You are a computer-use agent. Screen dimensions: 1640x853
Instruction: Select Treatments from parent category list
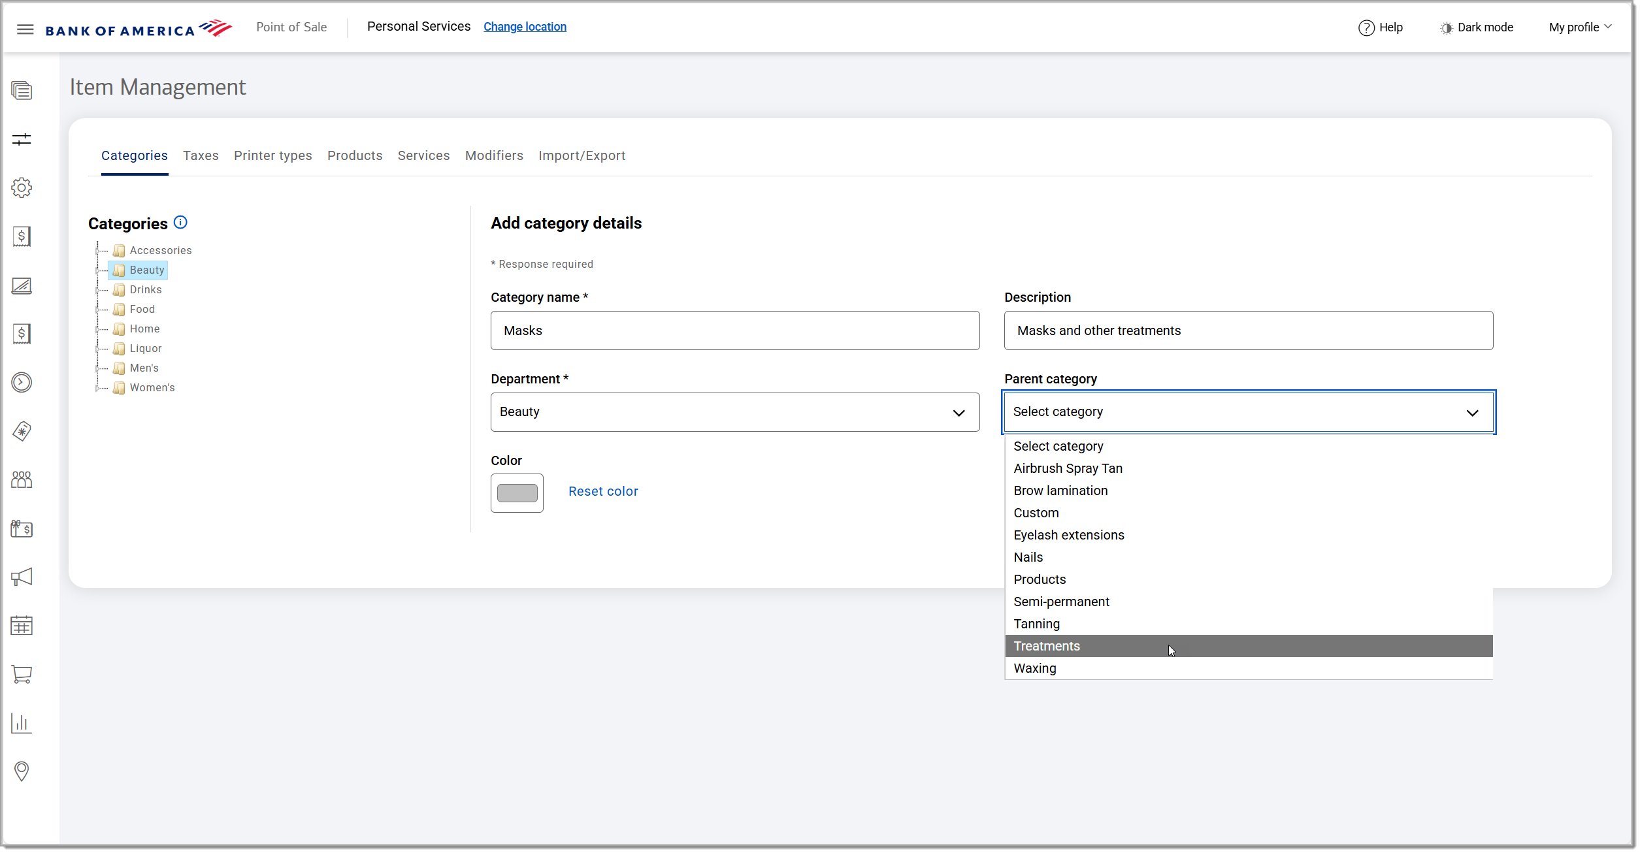pyautogui.click(x=1047, y=646)
